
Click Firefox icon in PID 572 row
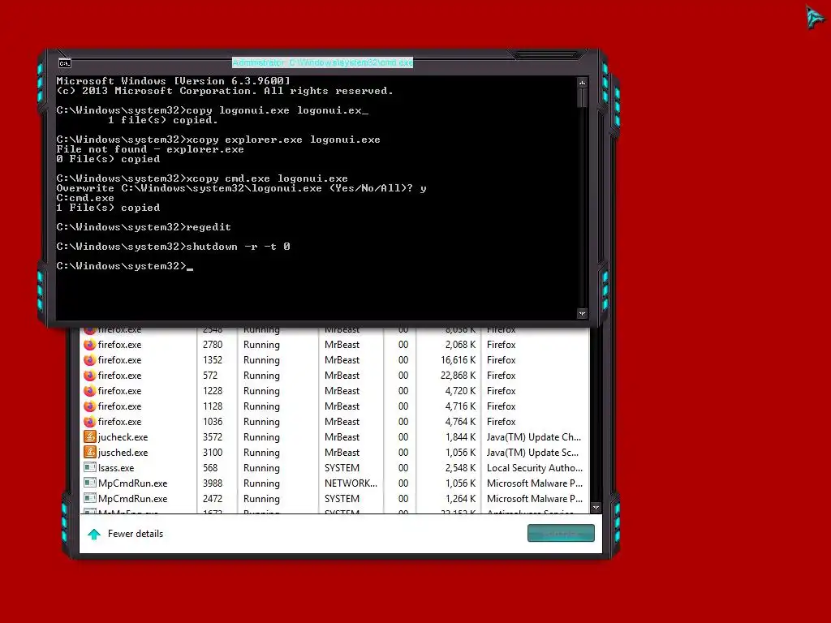tap(89, 376)
